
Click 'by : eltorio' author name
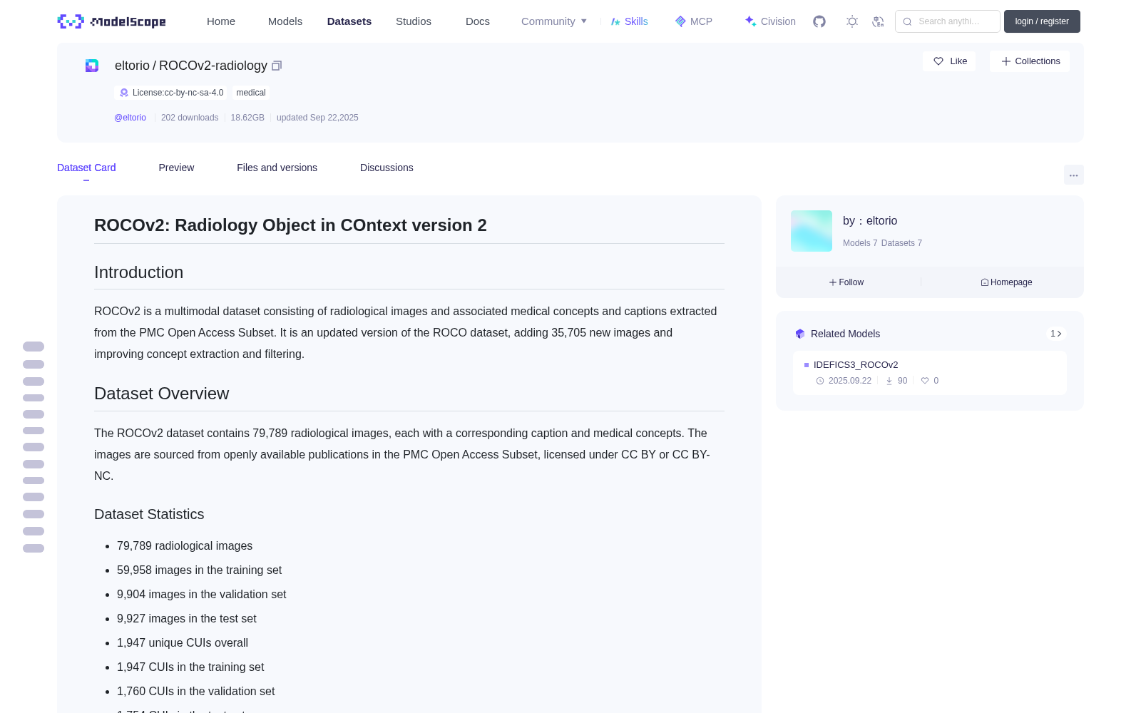point(870,221)
